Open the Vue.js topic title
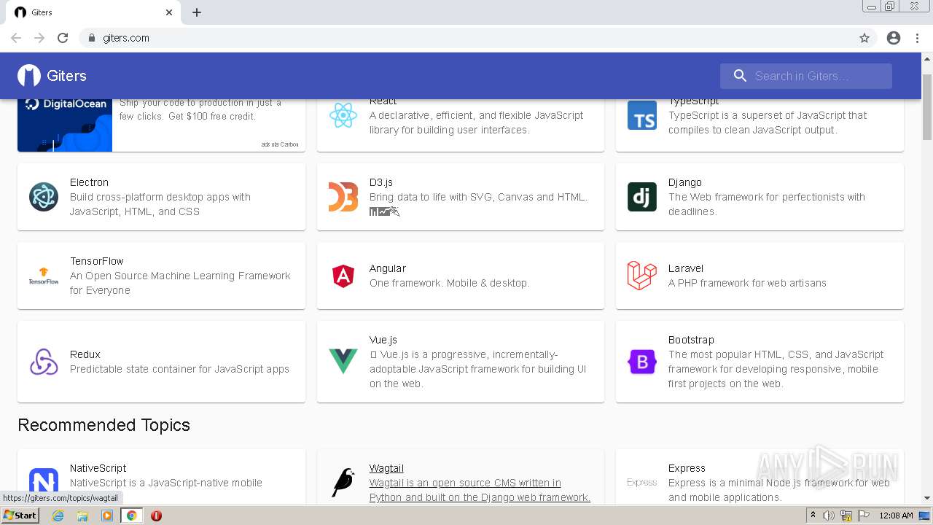Viewport: 933px width, 525px height. 383,340
